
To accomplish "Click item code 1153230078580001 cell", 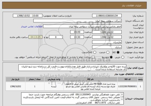I will 127,86.
